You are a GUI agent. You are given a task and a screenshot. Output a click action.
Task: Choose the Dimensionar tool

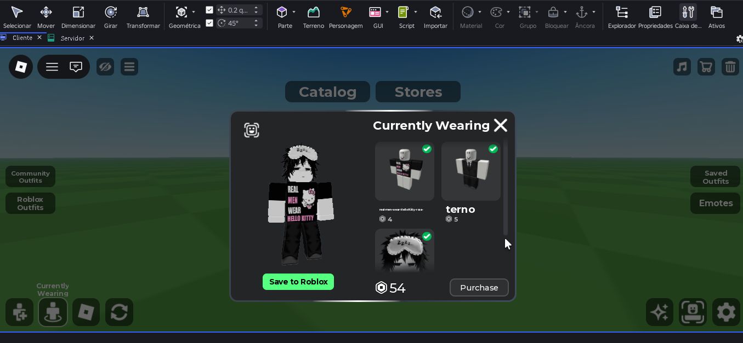click(x=78, y=17)
